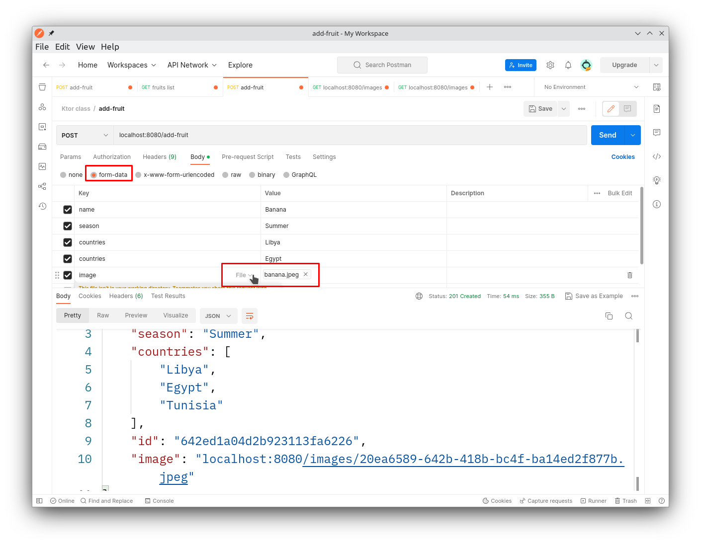Open the File menu
The width and height of the screenshot is (701, 545).
pos(42,47)
